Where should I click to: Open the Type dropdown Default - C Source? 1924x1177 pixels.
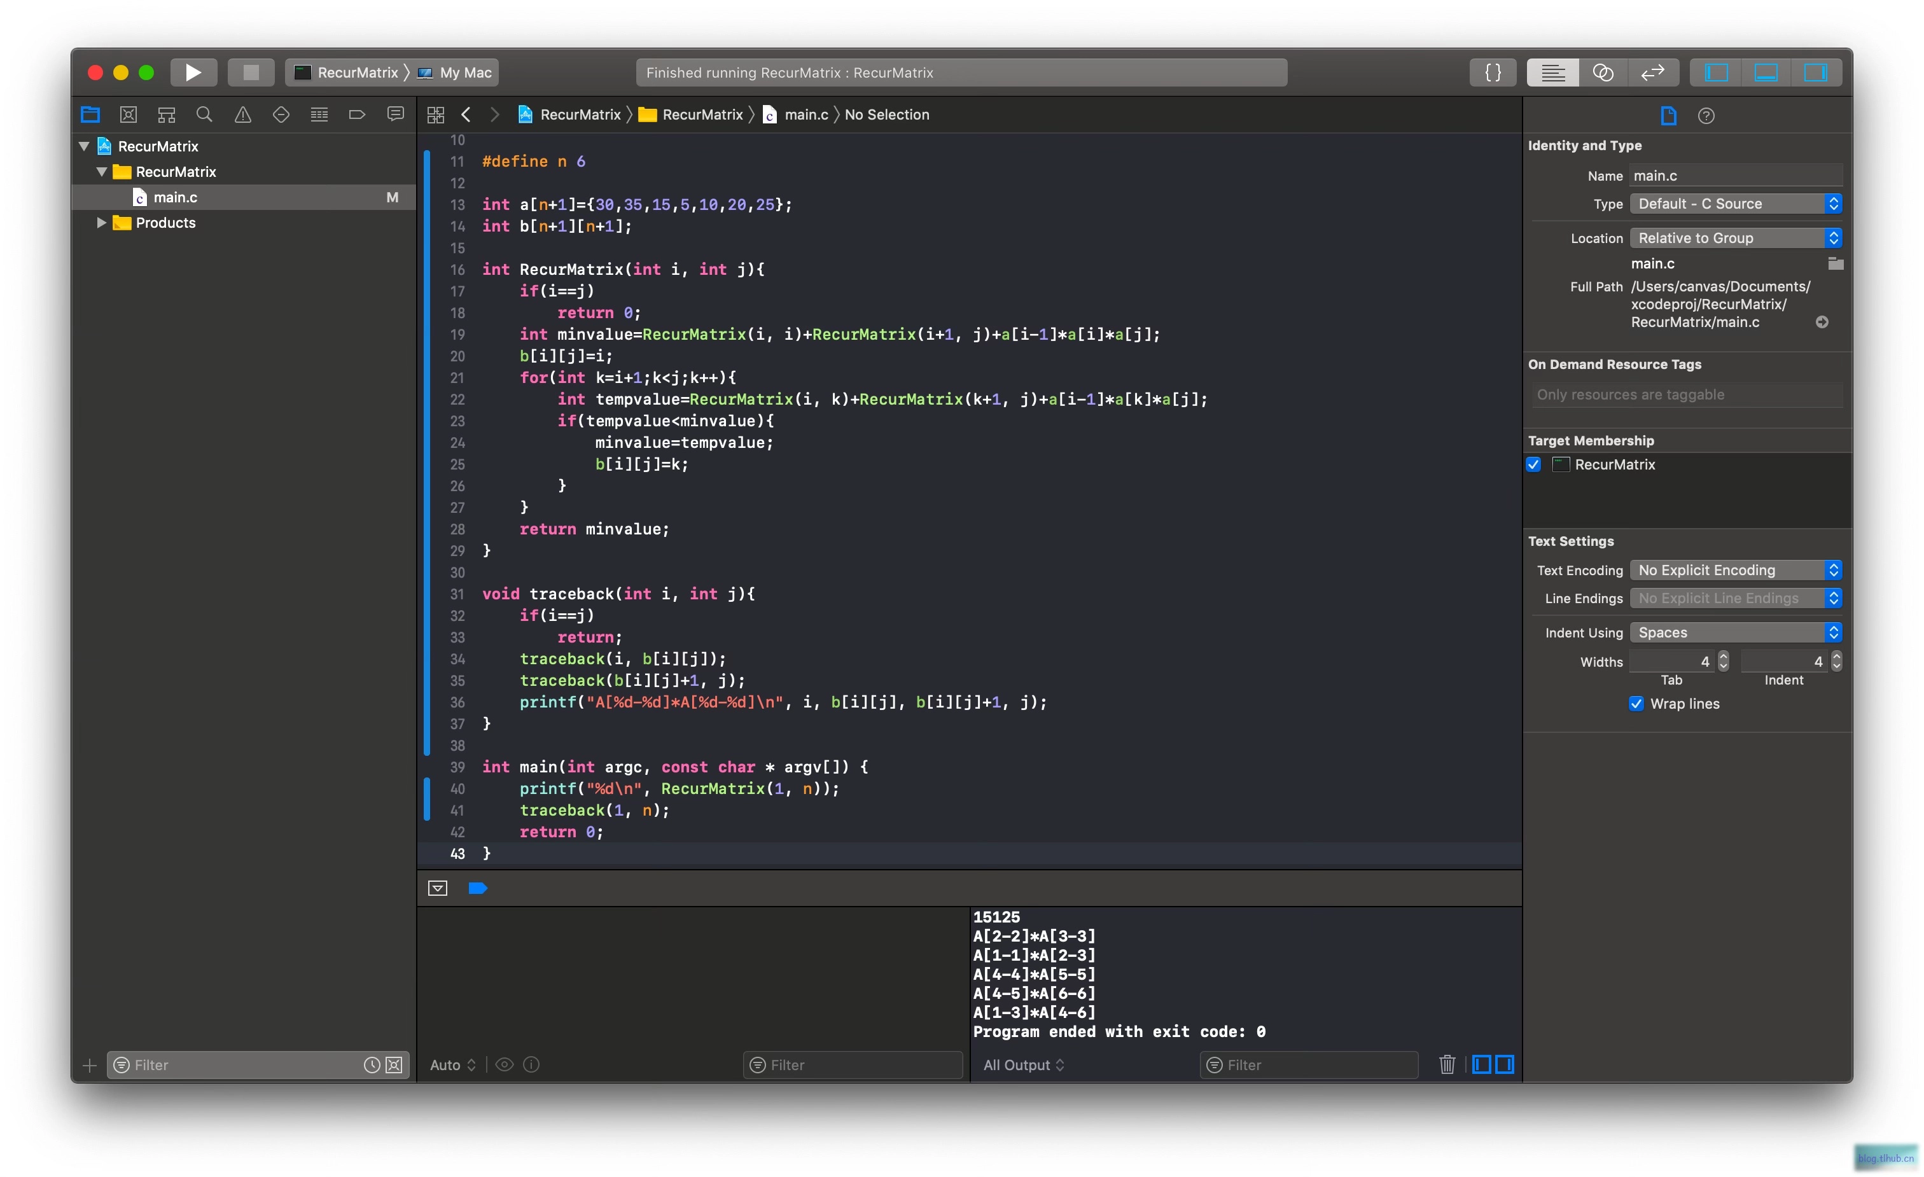point(1736,204)
